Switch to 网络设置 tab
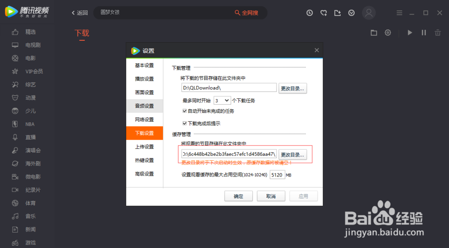This screenshot has width=449, height=248. tap(145, 120)
